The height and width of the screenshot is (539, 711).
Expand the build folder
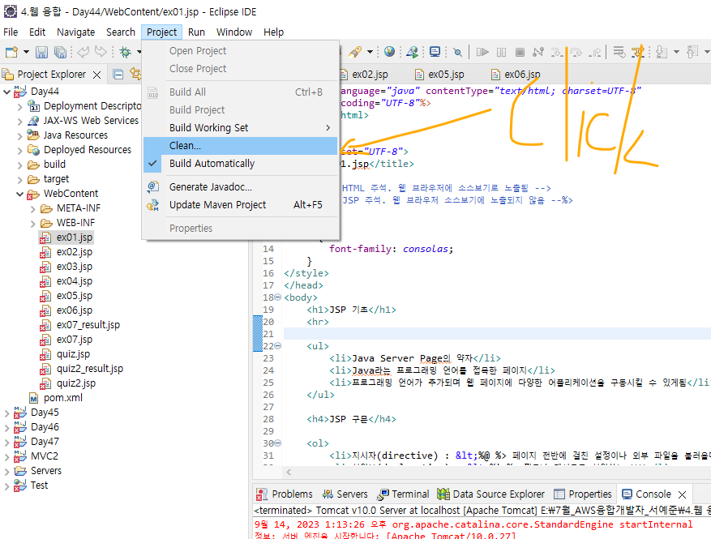point(20,165)
